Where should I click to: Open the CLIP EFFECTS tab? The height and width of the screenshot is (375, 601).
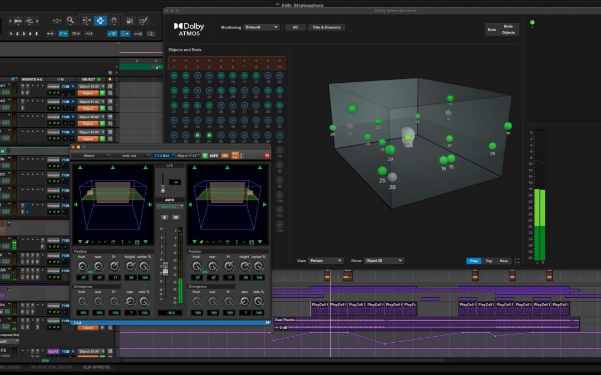point(96,367)
